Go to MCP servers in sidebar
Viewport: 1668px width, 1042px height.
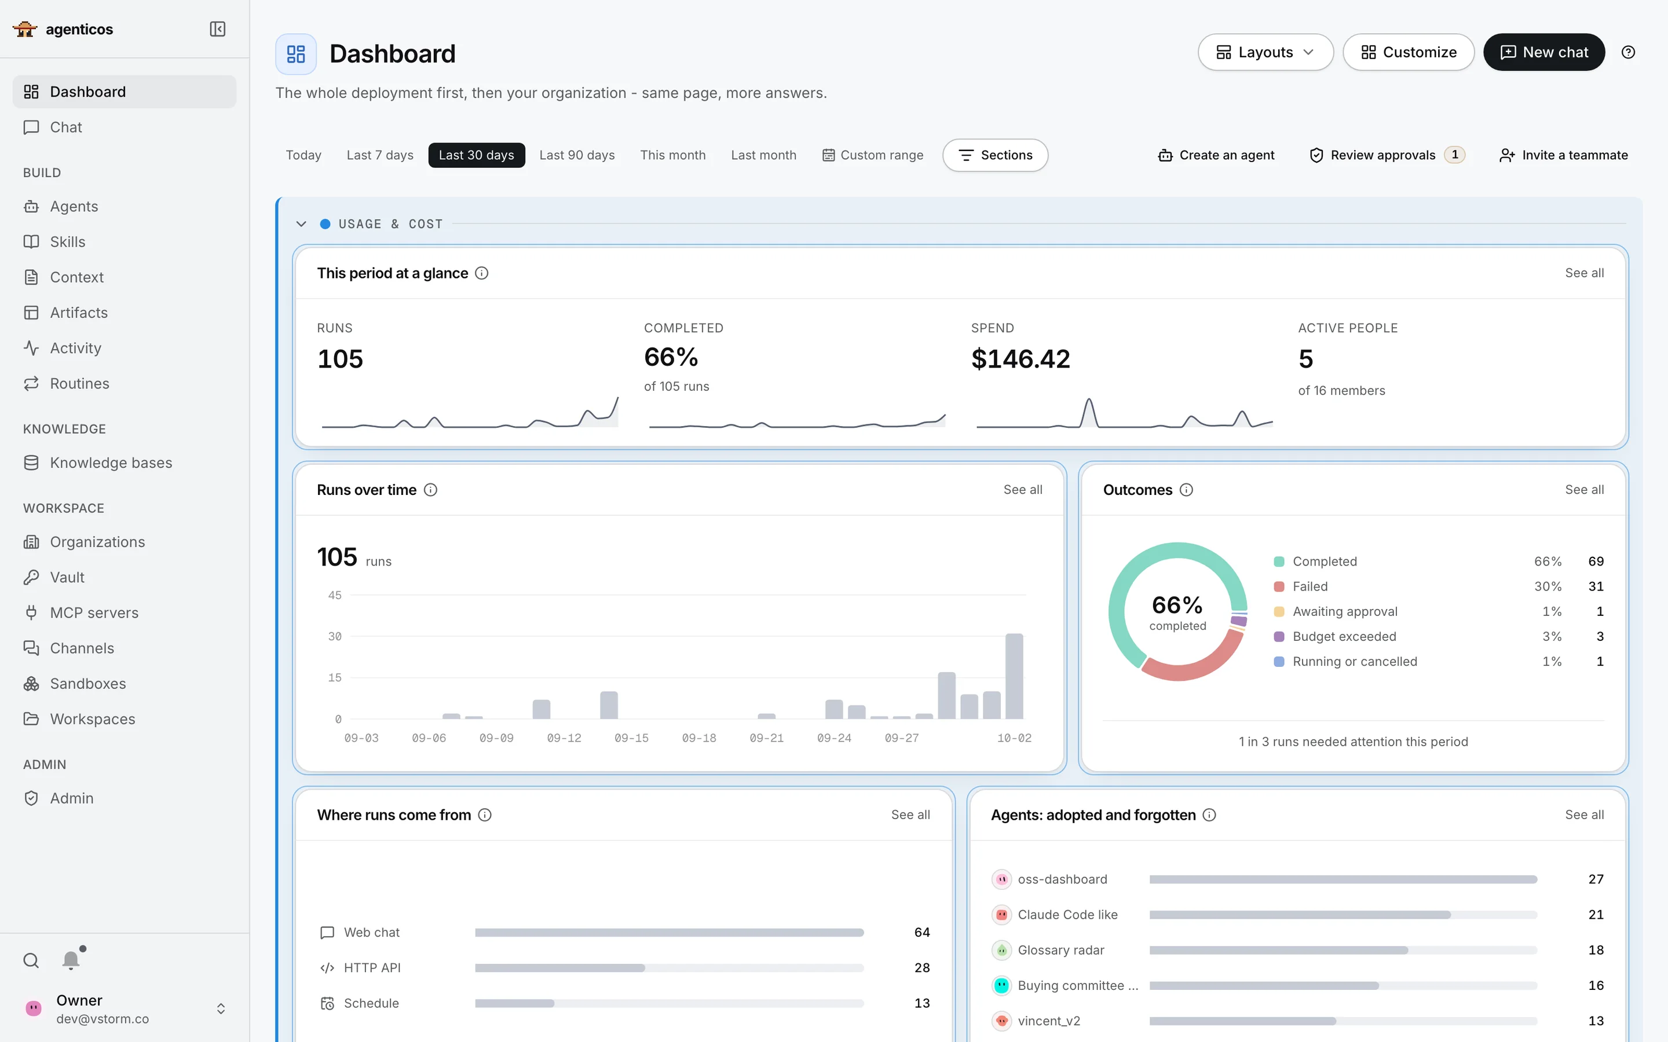pos(124,612)
